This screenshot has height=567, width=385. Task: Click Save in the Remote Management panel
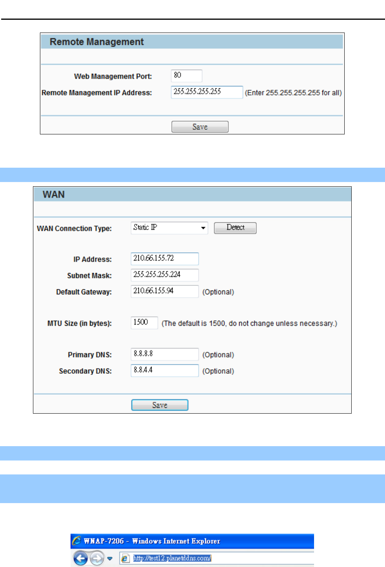pyautogui.click(x=200, y=127)
